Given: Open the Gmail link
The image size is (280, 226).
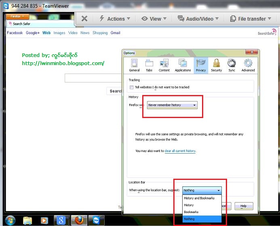Looking at the screenshot, I should pos(116,33).
